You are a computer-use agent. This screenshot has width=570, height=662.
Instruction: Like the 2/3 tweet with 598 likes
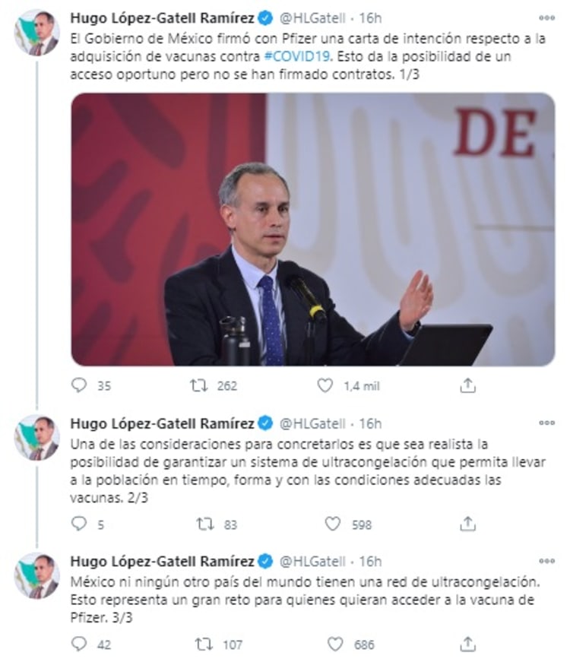point(333,524)
